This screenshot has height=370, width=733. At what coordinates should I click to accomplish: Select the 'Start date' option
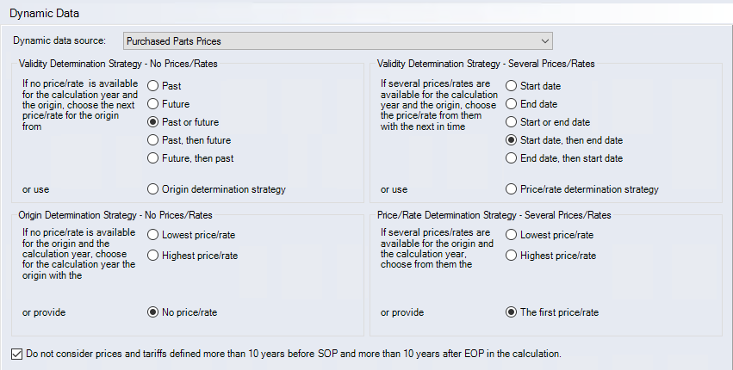512,86
